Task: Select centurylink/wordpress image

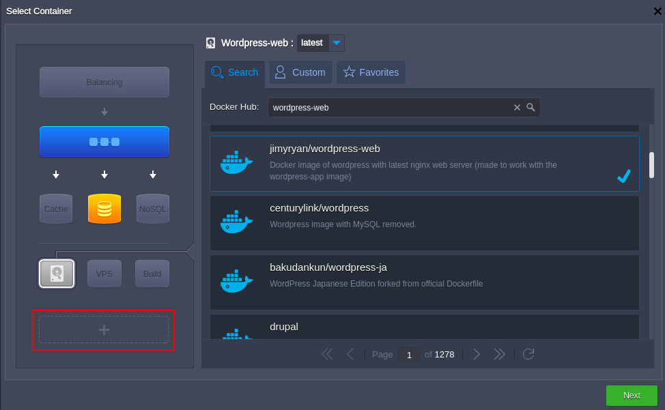Action: [425, 223]
